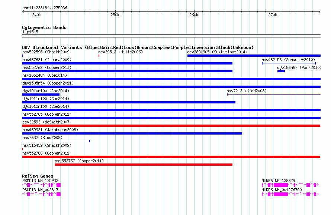This screenshot has height=215, width=331.
Task: Open the RefSeq Genes track title
Action: click(38, 176)
